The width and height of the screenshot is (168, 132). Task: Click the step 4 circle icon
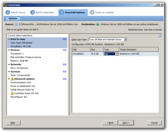[92, 12]
